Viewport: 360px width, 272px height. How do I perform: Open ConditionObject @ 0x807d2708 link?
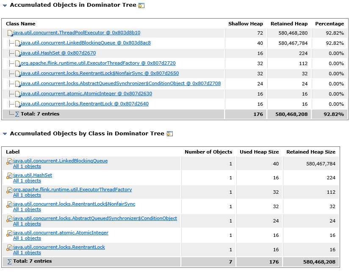[120, 83]
